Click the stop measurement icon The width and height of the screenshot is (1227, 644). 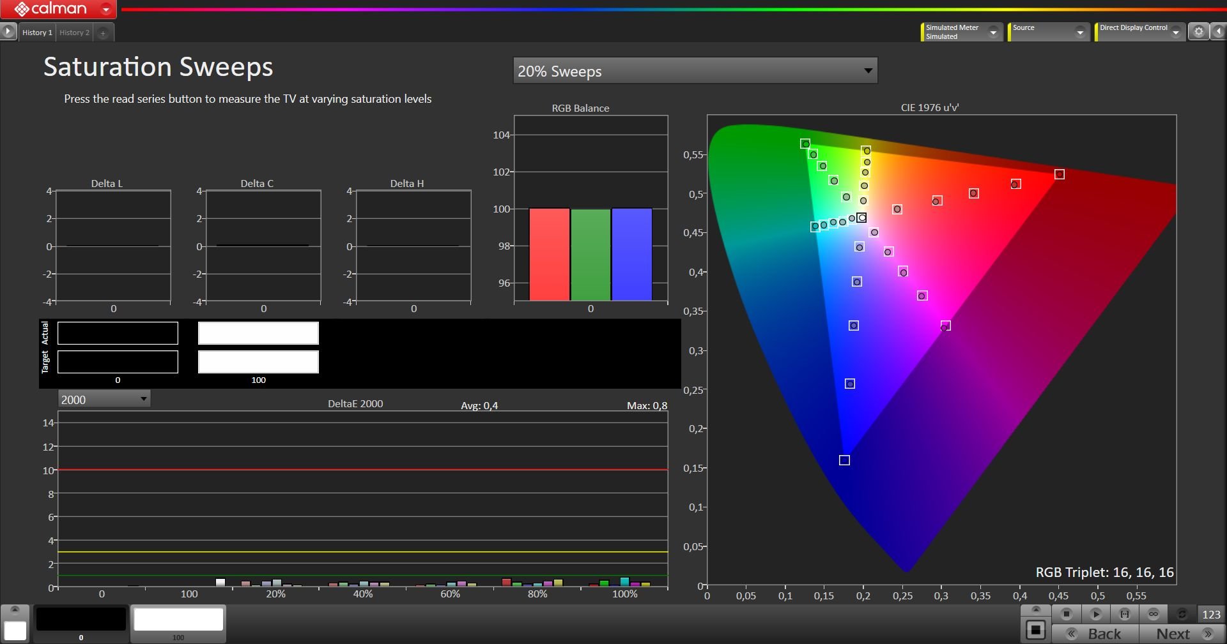point(1066,614)
